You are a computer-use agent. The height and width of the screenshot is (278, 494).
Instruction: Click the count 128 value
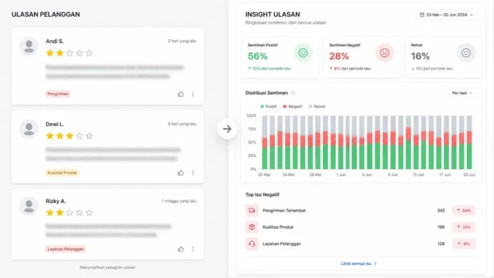tap(441, 244)
